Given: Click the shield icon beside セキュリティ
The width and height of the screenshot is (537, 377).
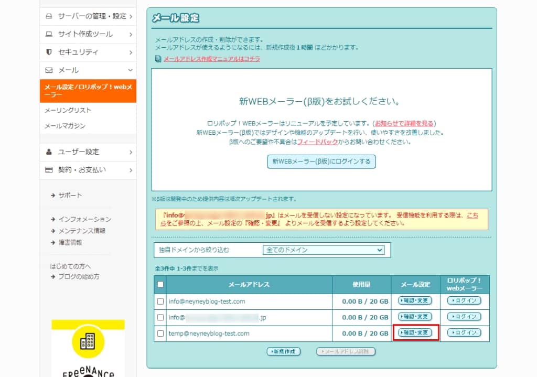Looking at the screenshot, I should [x=49, y=52].
